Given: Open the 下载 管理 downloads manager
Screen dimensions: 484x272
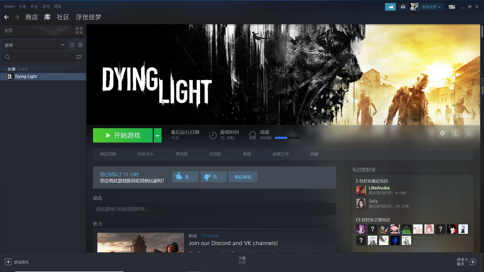Looking at the screenshot, I should [242, 260].
